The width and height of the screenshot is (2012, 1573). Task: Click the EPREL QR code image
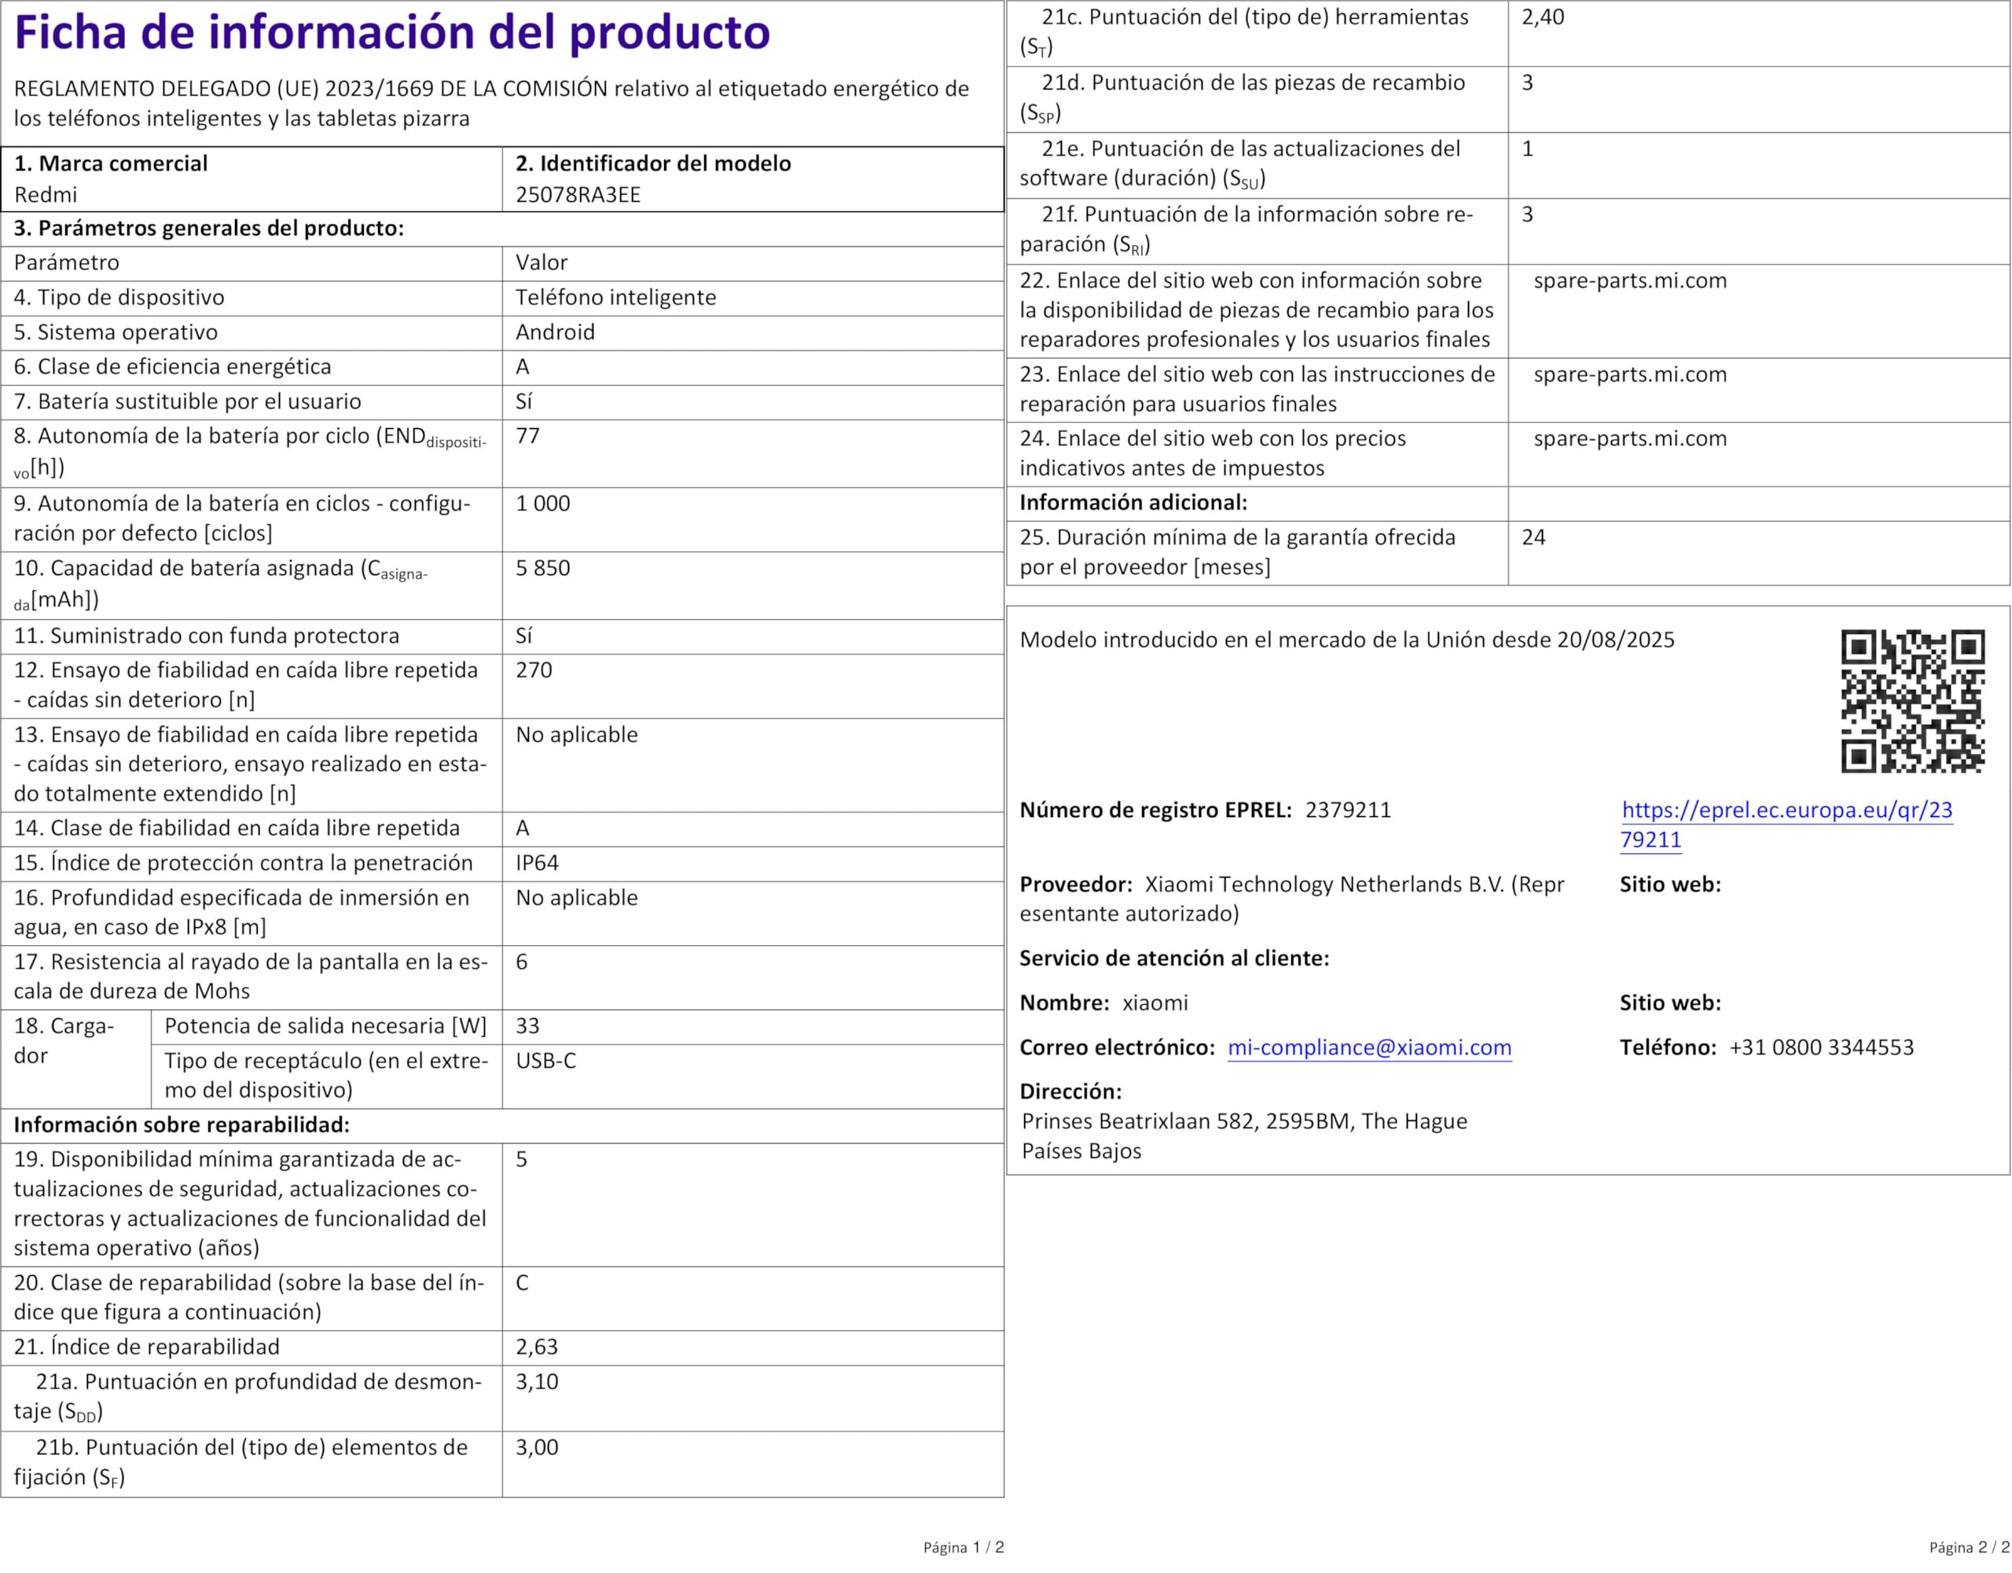click(1912, 701)
